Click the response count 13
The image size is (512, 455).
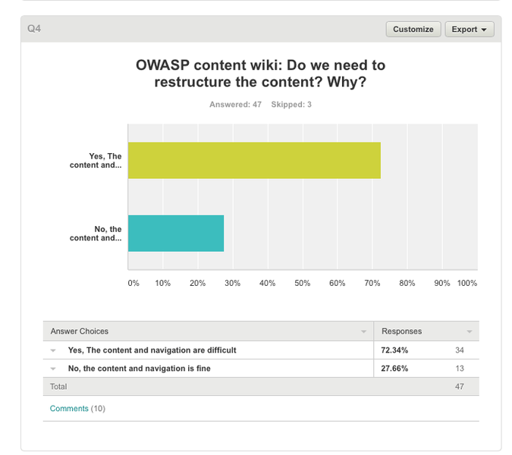pyautogui.click(x=460, y=369)
